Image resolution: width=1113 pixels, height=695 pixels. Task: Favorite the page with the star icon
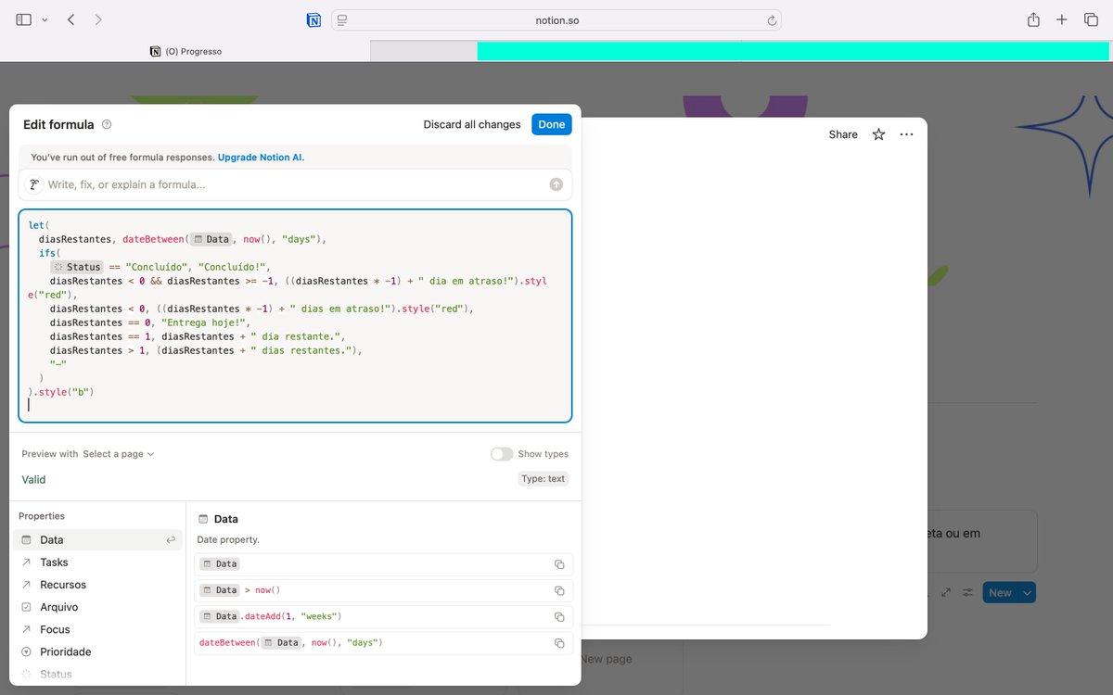(878, 134)
